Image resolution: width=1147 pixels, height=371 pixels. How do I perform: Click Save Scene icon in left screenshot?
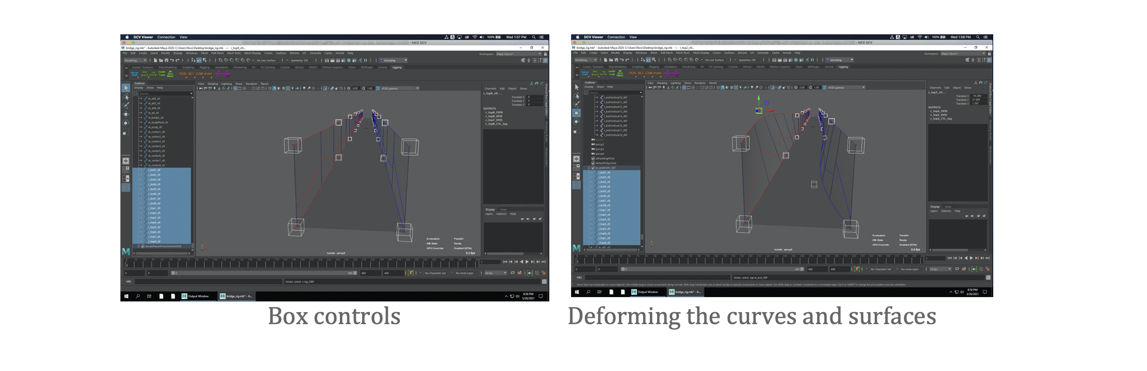(x=166, y=60)
